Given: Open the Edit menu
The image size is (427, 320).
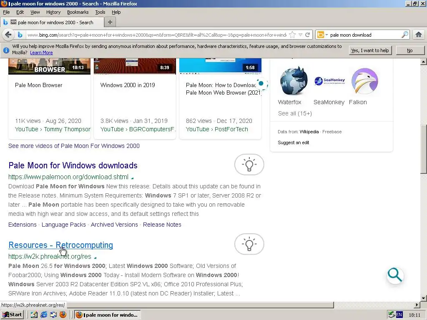Looking at the screenshot, I should point(20,12).
